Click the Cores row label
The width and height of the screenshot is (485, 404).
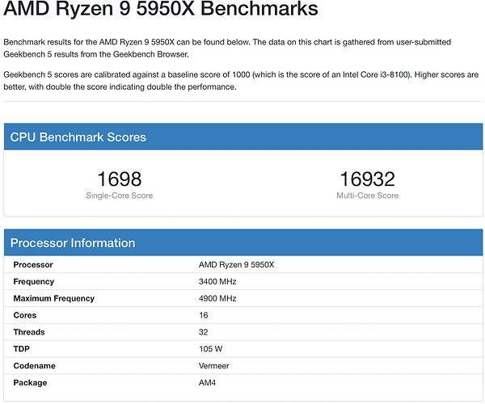pos(25,315)
